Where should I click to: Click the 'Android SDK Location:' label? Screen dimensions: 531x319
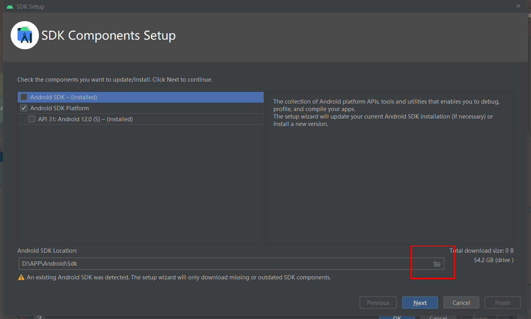(47, 250)
